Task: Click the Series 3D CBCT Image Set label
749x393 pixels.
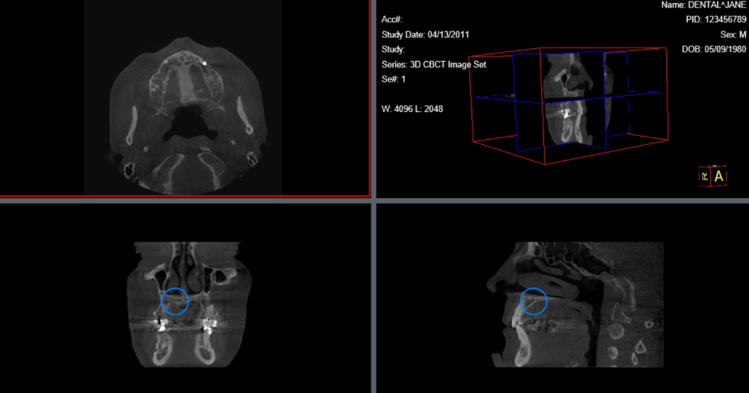Action: point(433,65)
